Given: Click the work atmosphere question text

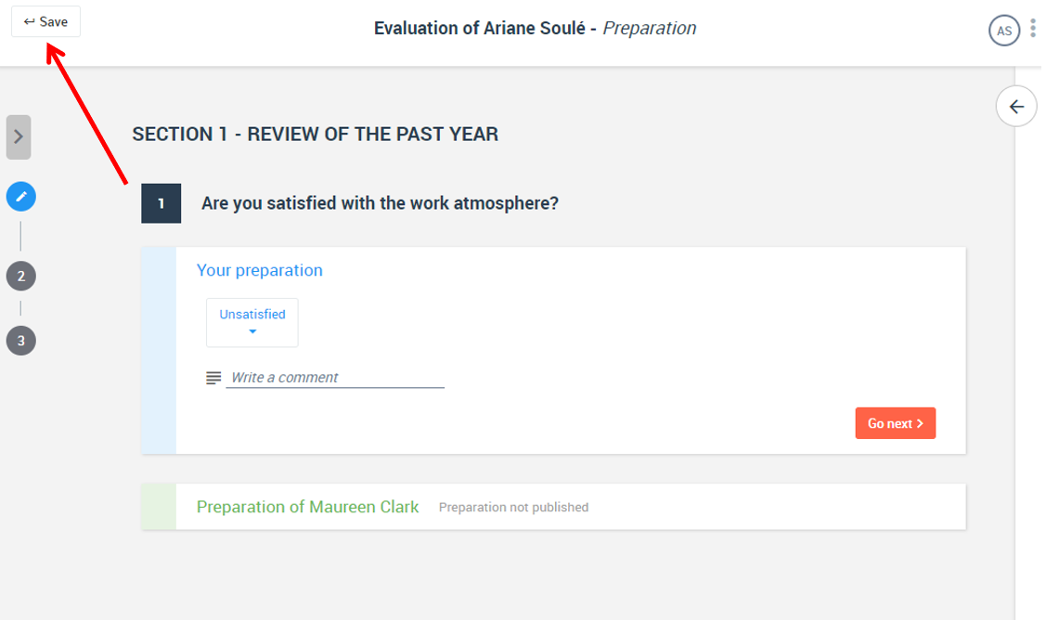Looking at the screenshot, I should click(x=380, y=203).
